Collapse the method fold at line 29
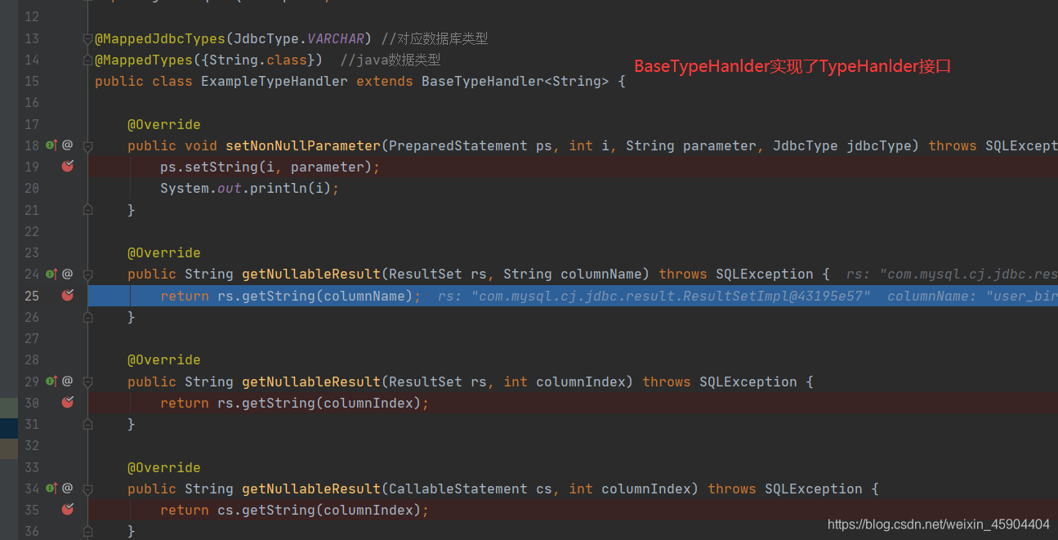Viewport: 1058px width, 540px height. (87, 382)
